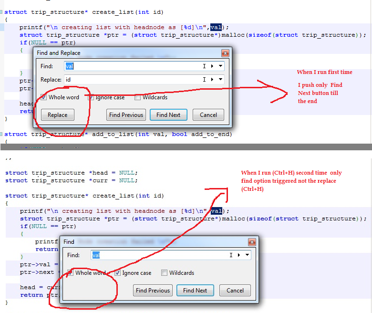Viewport: 372px width, 313px height.
Task: Click the Find text field in lower Find dialog
Action: coord(157,255)
